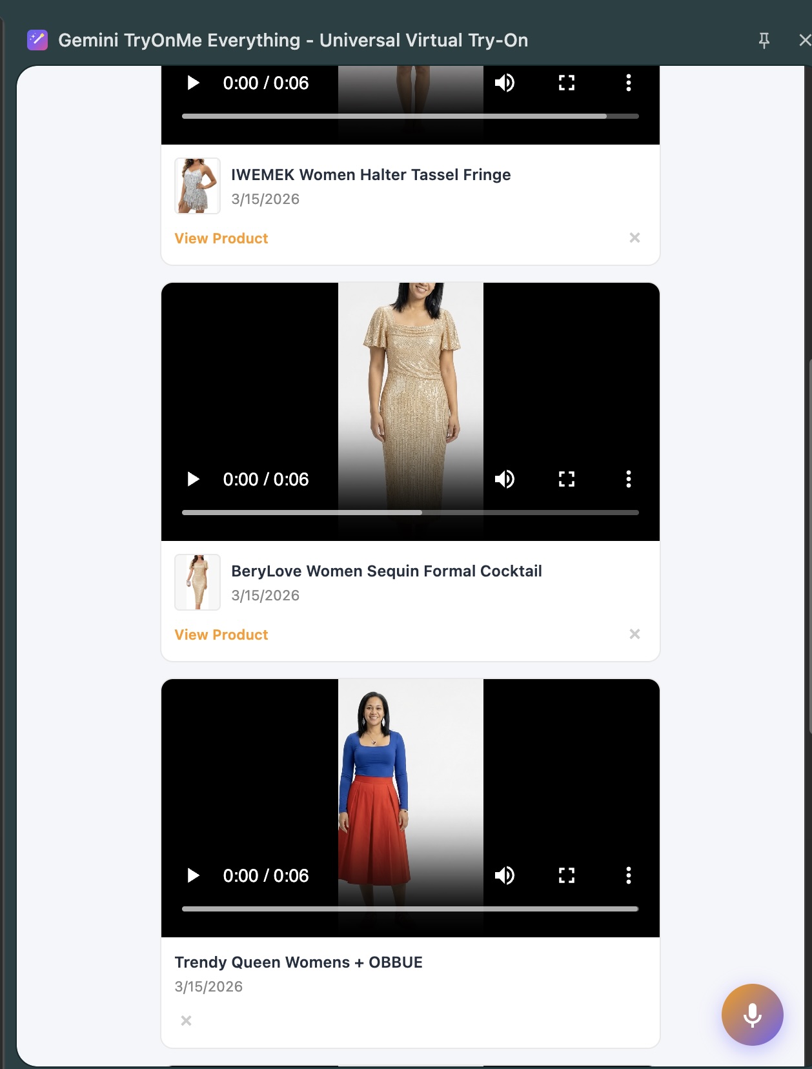Image resolution: width=812 pixels, height=1069 pixels.
Task: Select the BeryLove Women Sequin Formal Cocktail title
Action: point(387,571)
